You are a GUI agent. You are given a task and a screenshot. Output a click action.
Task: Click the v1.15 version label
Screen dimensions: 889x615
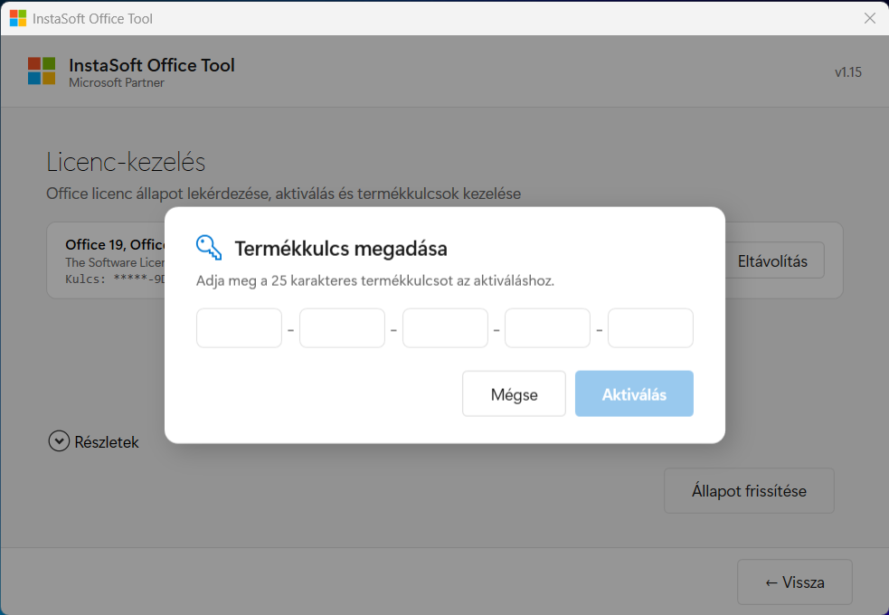(847, 72)
